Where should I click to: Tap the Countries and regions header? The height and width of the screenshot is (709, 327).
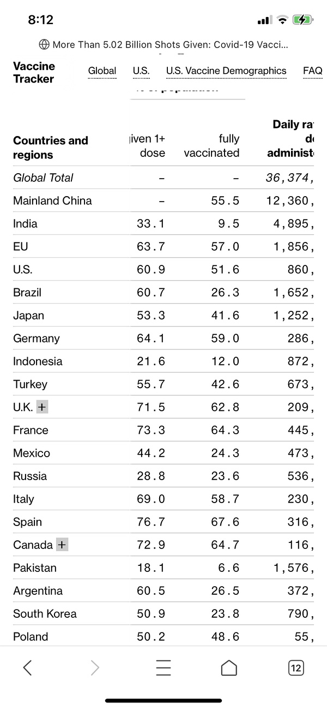point(50,147)
